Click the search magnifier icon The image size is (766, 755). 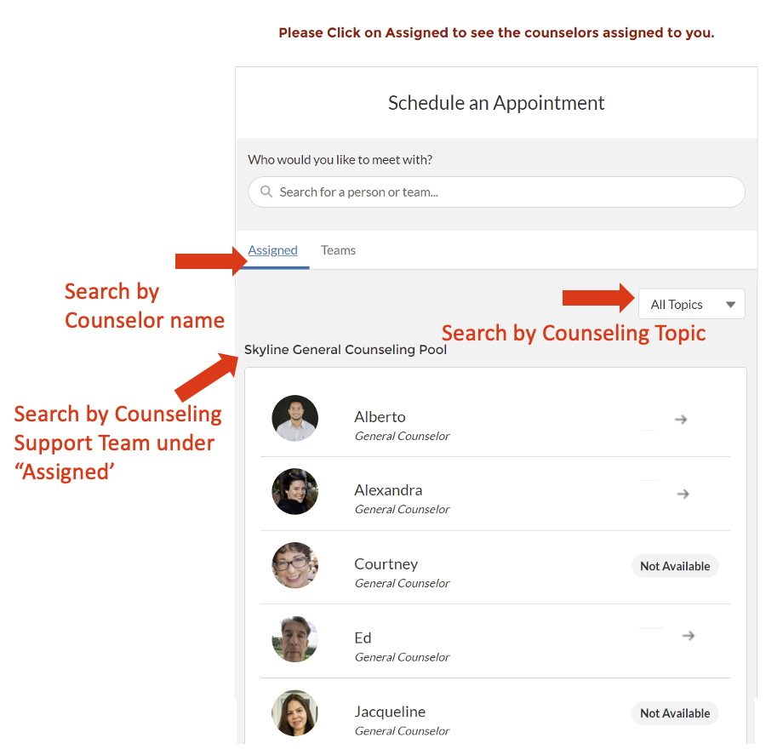click(x=266, y=191)
